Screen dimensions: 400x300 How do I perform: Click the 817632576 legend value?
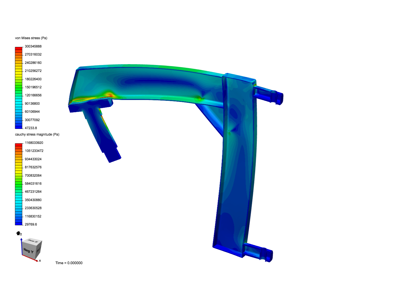pos(33,167)
